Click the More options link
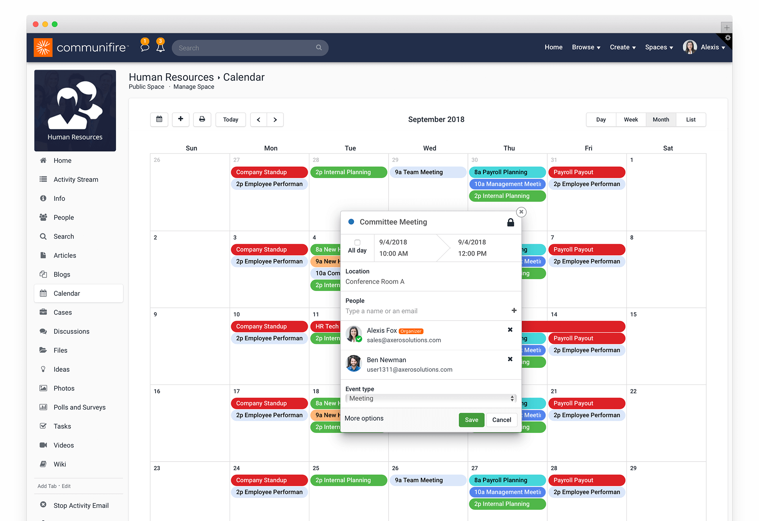 [364, 418]
